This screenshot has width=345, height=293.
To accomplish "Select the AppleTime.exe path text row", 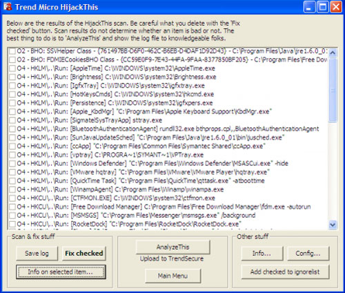I will click(116, 68).
